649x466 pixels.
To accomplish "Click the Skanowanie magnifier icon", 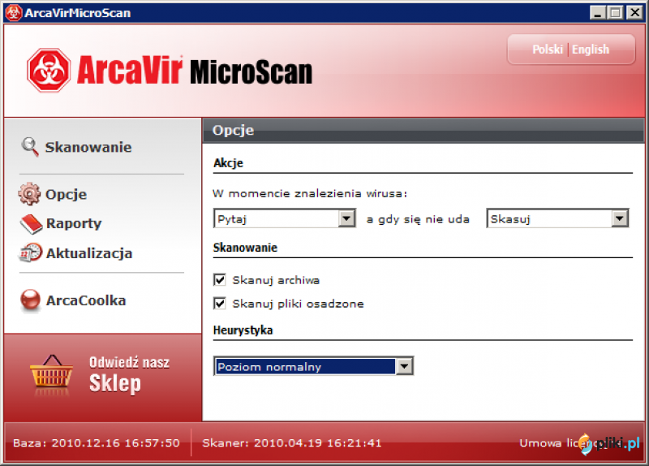I will point(30,147).
